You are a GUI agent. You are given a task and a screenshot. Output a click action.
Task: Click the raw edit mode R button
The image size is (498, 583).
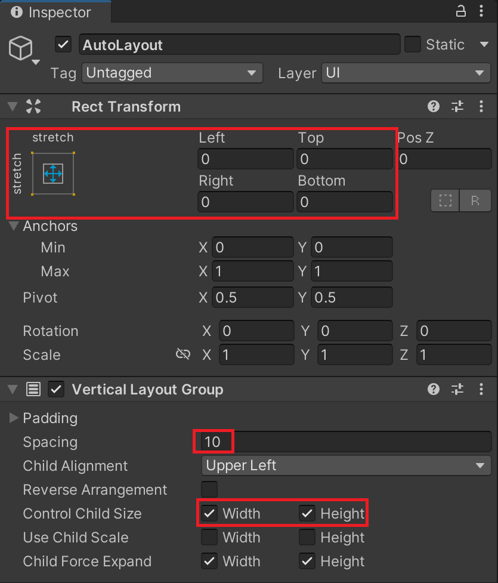tap(475, 200)
